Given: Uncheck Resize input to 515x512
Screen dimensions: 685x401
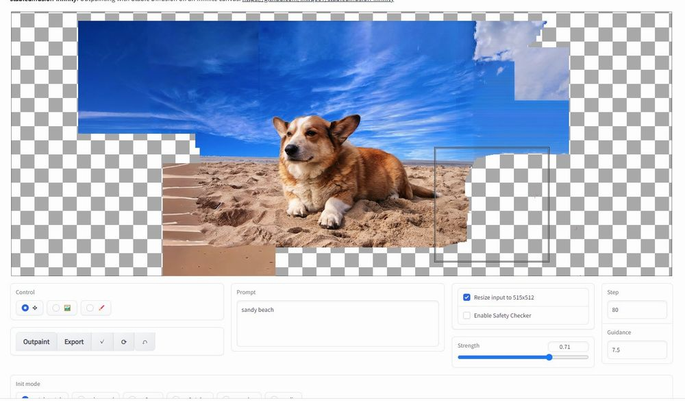Looking at the screenshot, I should click(x=467, y=297).
